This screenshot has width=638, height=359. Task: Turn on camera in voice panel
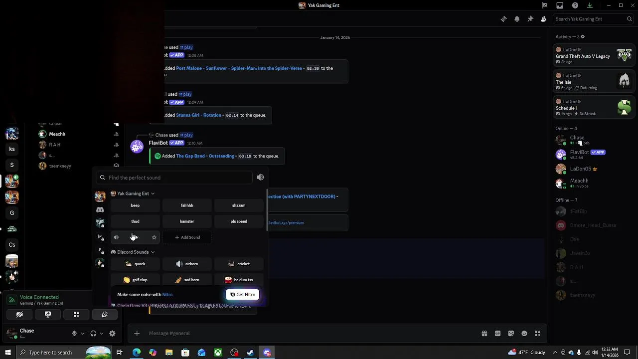[19, 315]
